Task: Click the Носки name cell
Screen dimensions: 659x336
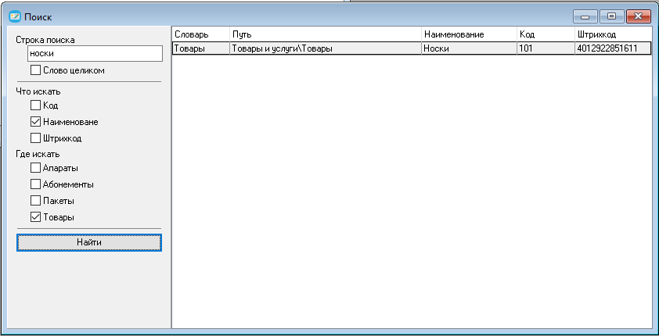Action: pos(470,48)
